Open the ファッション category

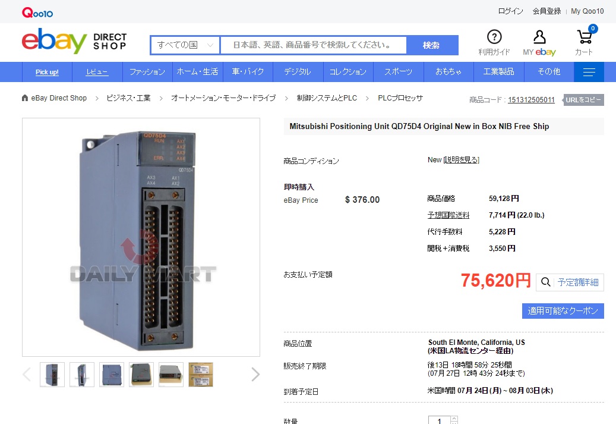pos(147,72)
